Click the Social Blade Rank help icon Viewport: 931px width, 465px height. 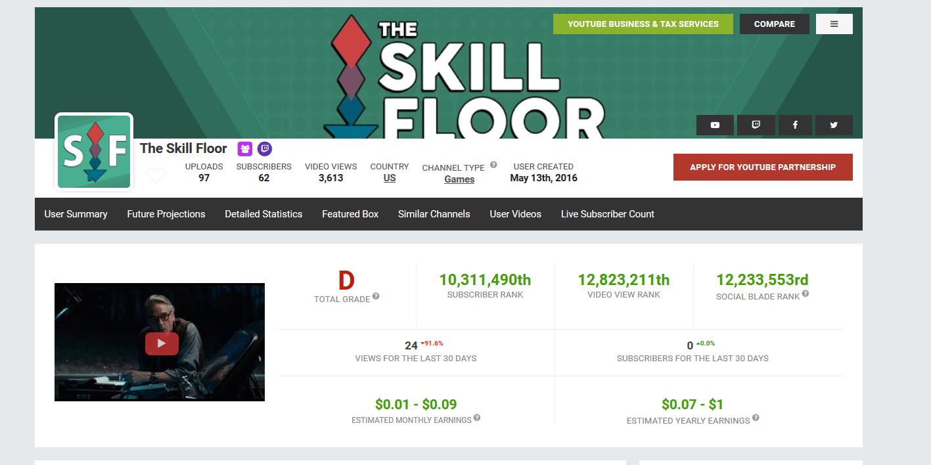pyautogui.click(x=806, y=294)
